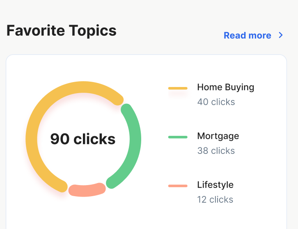Screen dimensions: 298x229
Task: Click the 40 clicks count text
Action: click(x=216, y=102)
